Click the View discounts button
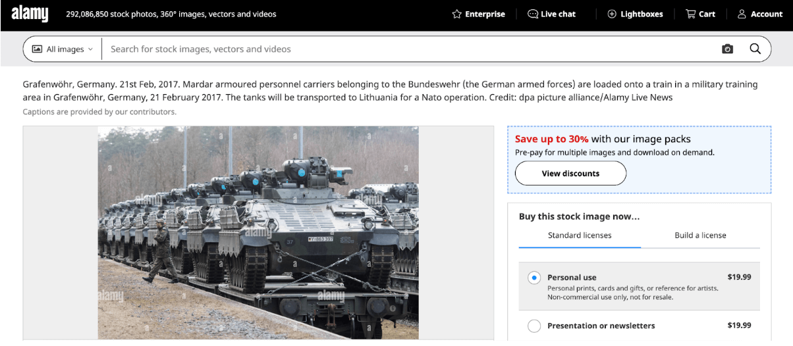 tap(570, 174)
